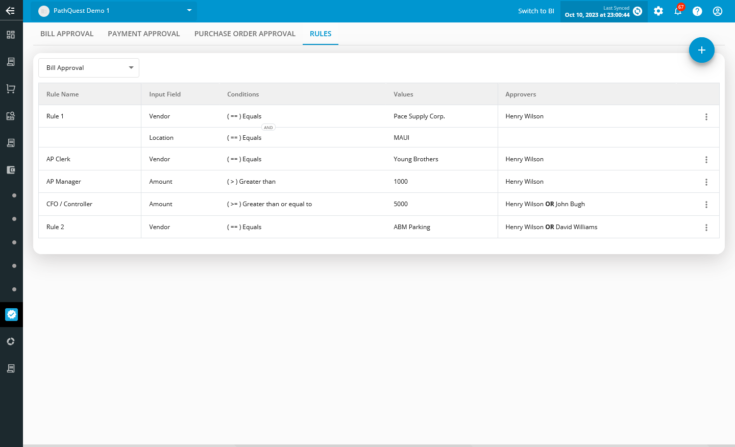Open the three-dot menu for Rule 2
735x447 pixels.
[706, 228]
